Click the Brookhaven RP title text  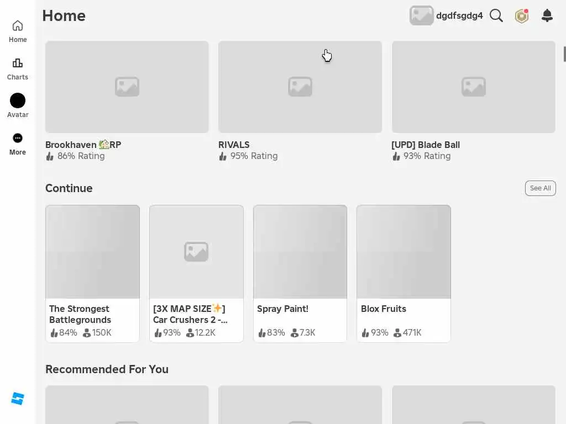83,145
